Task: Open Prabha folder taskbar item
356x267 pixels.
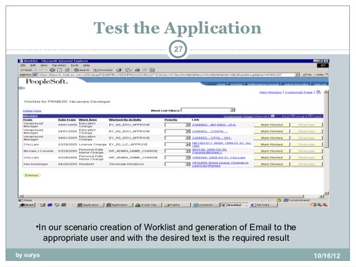Action: (x=177, y=205)
